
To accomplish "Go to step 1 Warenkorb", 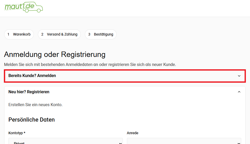I will pyautogui.click(x=19, y=34).
